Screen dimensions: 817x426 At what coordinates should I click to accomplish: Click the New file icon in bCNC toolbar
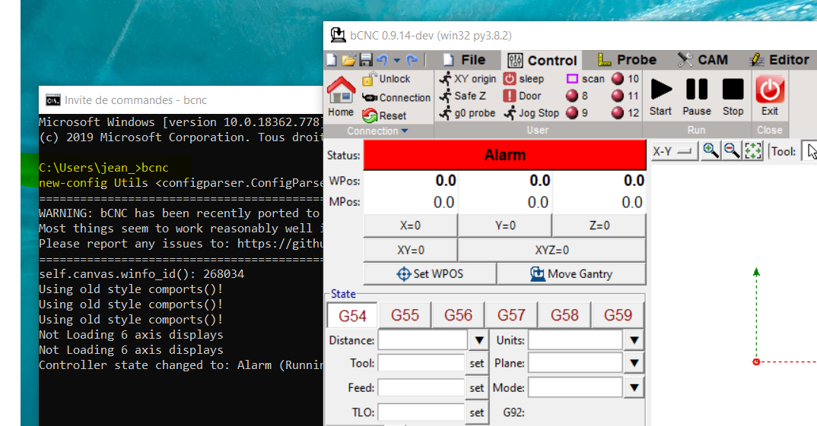[332, 60]
